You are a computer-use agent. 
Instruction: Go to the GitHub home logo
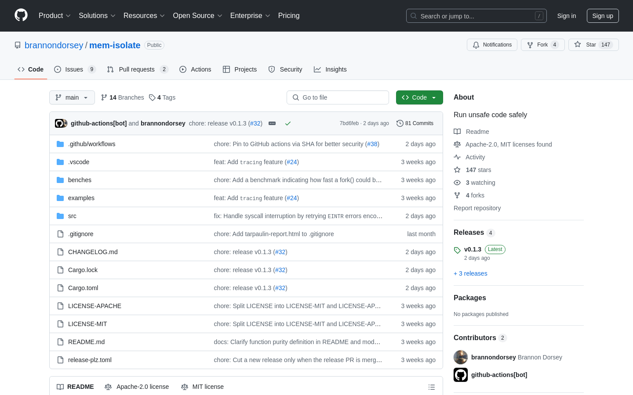[x=21, y=15]
